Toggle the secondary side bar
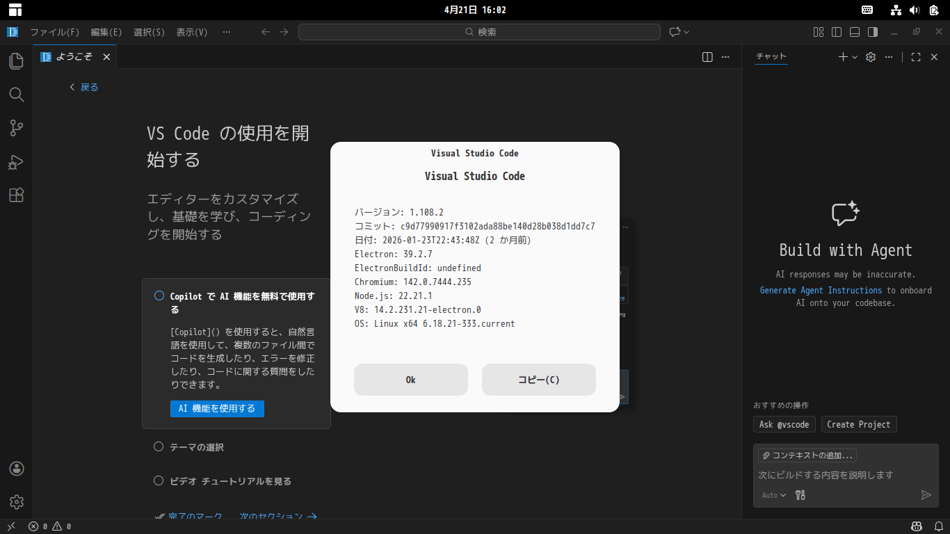Image resolution: width=950 pixels, height=534 pixels. click(x=873, y=32)
